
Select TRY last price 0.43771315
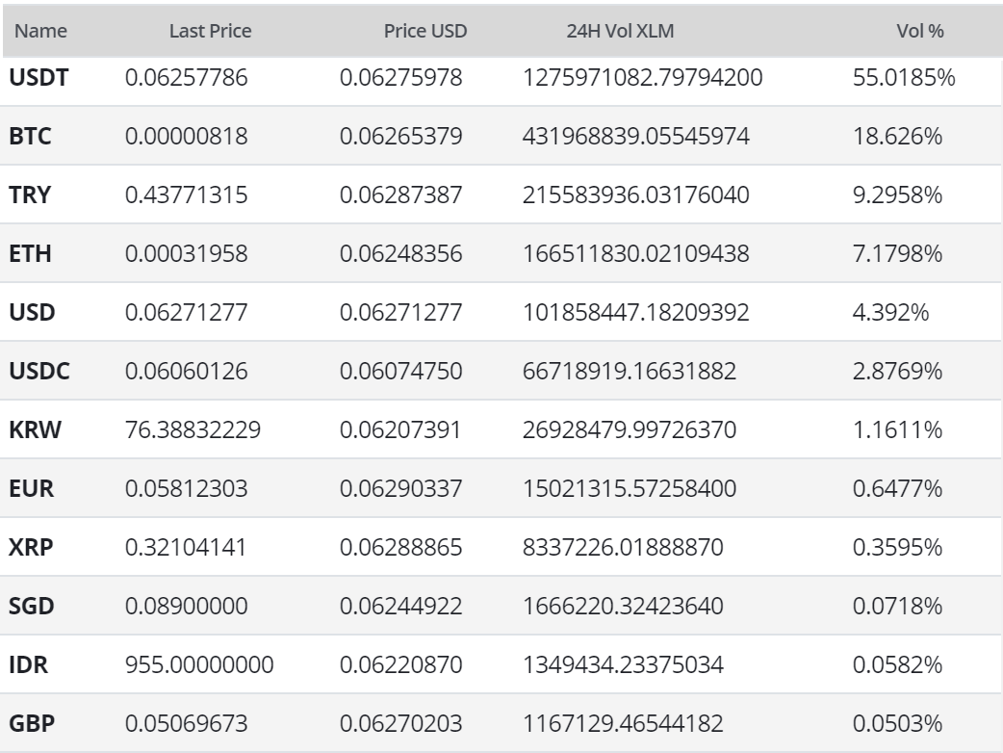[x=186, y=195]
